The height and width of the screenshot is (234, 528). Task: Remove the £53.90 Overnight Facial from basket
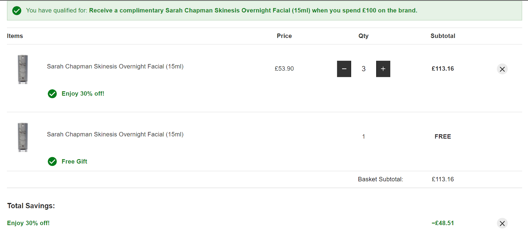pos(502,69)
